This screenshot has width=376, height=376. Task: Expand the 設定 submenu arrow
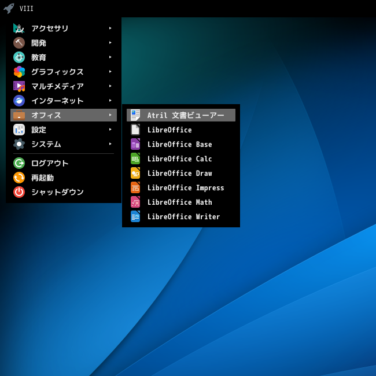[110, 129]
